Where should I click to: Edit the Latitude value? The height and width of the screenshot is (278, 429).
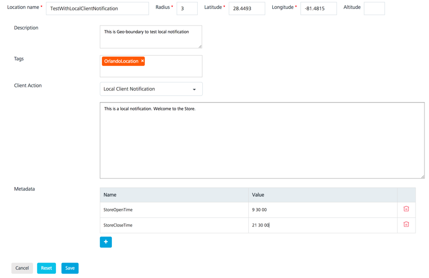click(247, 8)
